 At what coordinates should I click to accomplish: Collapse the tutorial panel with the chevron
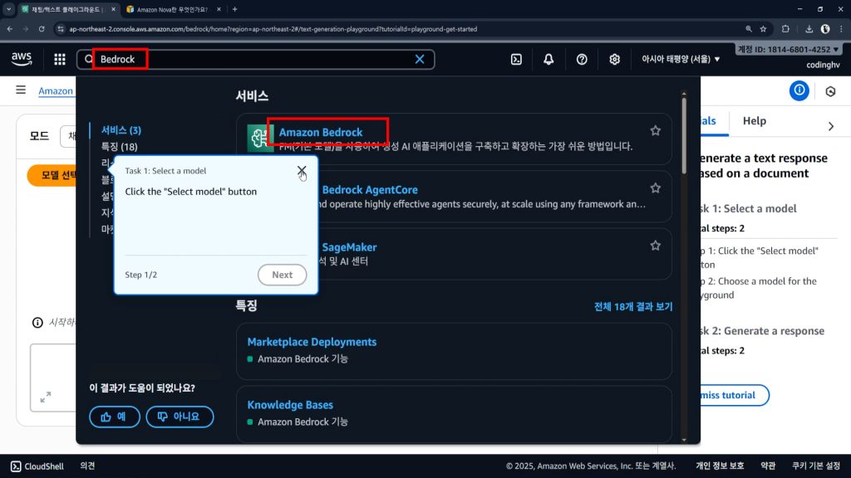tap(831, 126)
